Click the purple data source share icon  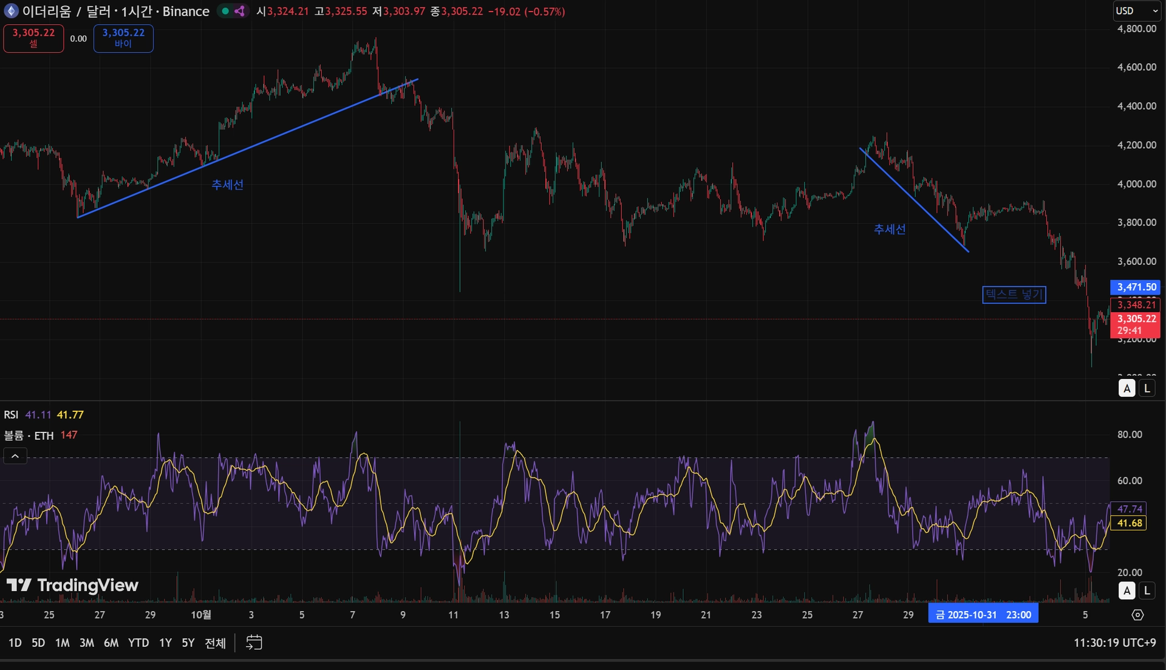[x=240, y=11]
